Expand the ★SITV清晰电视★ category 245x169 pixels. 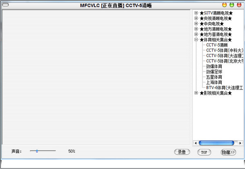point(196,13)
